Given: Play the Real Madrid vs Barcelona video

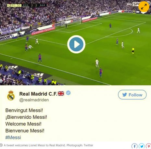Looking at the screenshot, I should tap(76, 44).
